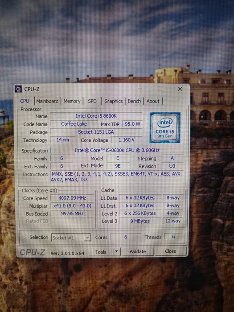Screen dimensions: 234x312
Task: Open the CPU tab
Action: [25, 101]
